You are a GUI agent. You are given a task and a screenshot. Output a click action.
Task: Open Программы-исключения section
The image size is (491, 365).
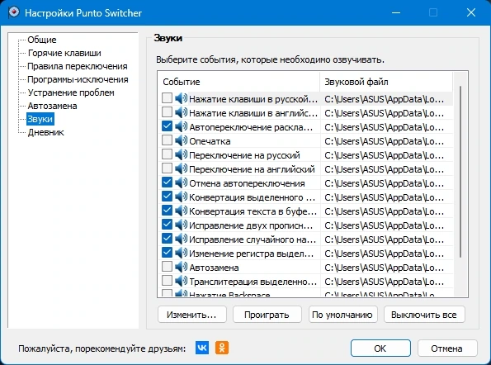78,79
